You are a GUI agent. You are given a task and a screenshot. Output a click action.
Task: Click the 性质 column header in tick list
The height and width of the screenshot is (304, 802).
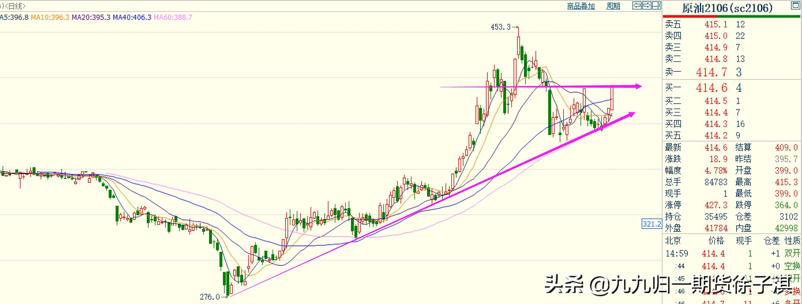792,240
